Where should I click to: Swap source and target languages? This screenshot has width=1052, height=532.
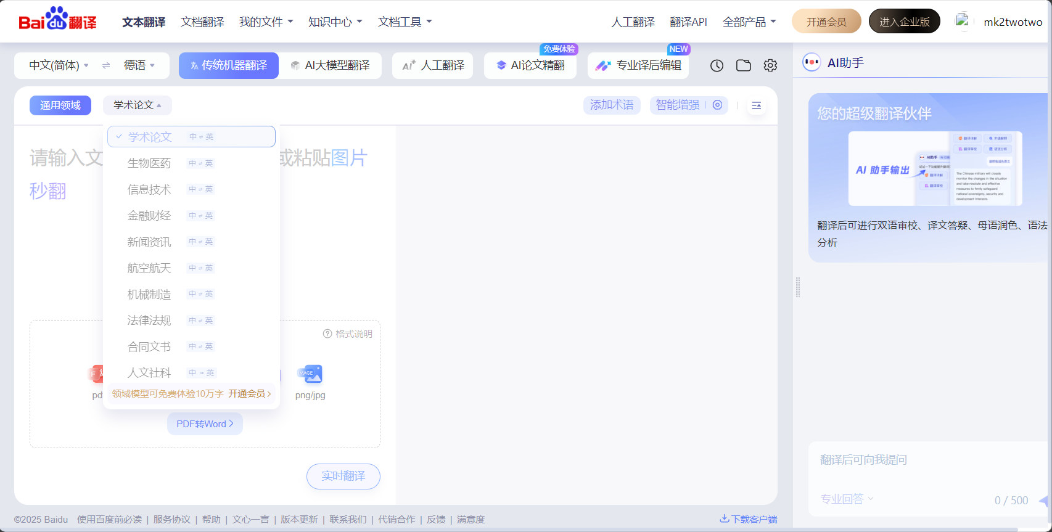(x=106, y=65)
